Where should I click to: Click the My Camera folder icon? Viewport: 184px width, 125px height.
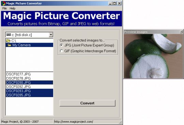click(x=9, y=45)
